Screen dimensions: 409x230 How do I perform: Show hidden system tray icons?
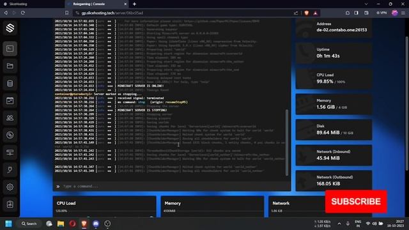(x=339, y=224)
